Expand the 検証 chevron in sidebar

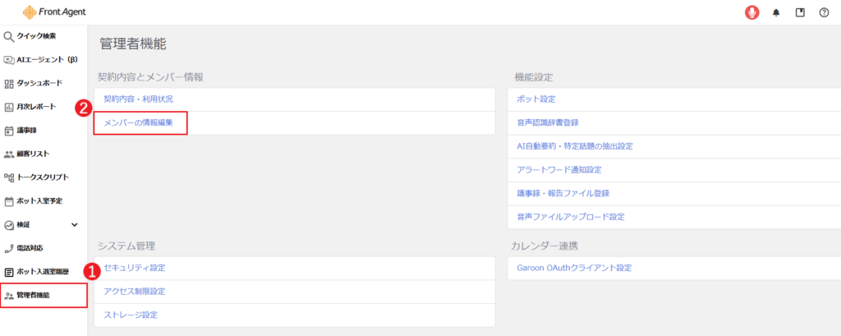pos(75,224)
